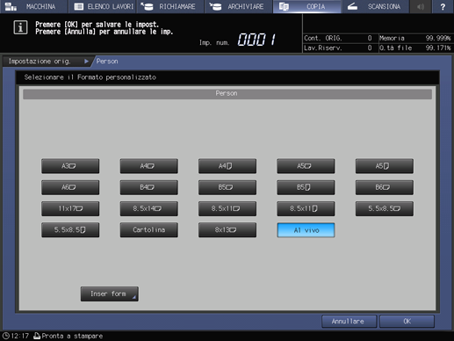Screen dimensions: 454x341
Task: Select A6 landscape format
Action: click(70, 187)
